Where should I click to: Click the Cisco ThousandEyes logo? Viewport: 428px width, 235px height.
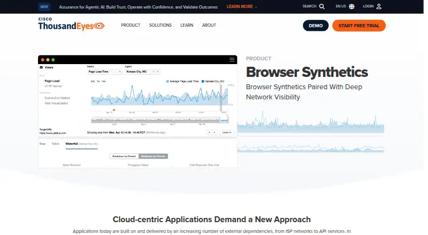click(71, 24)
